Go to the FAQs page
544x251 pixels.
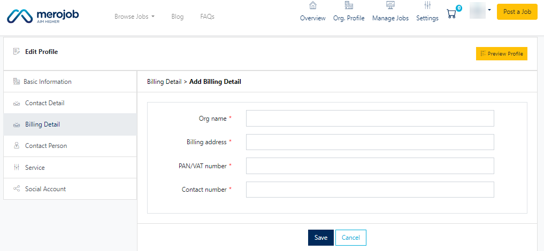coord(207,17)
